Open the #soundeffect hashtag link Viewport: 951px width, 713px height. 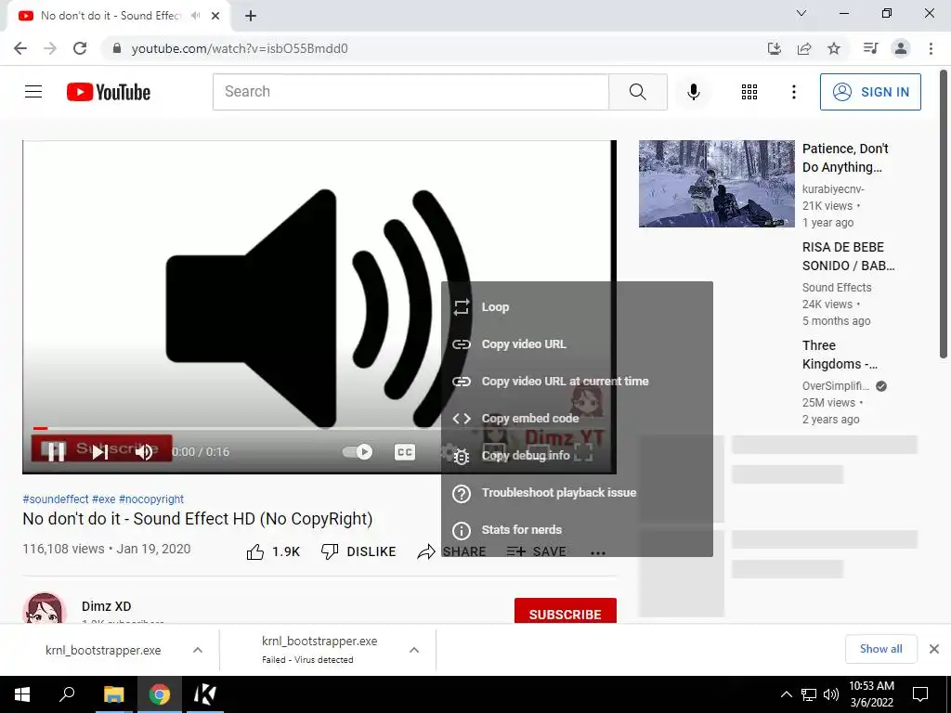(x=55, y=499)
